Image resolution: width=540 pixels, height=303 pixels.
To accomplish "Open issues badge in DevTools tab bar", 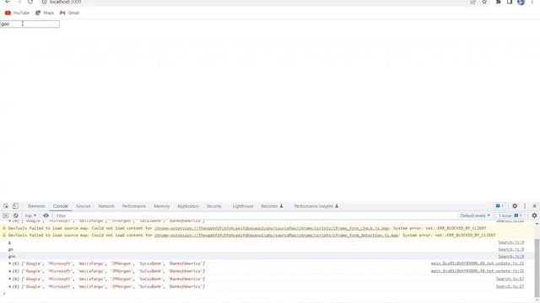I will pos(499,206).
